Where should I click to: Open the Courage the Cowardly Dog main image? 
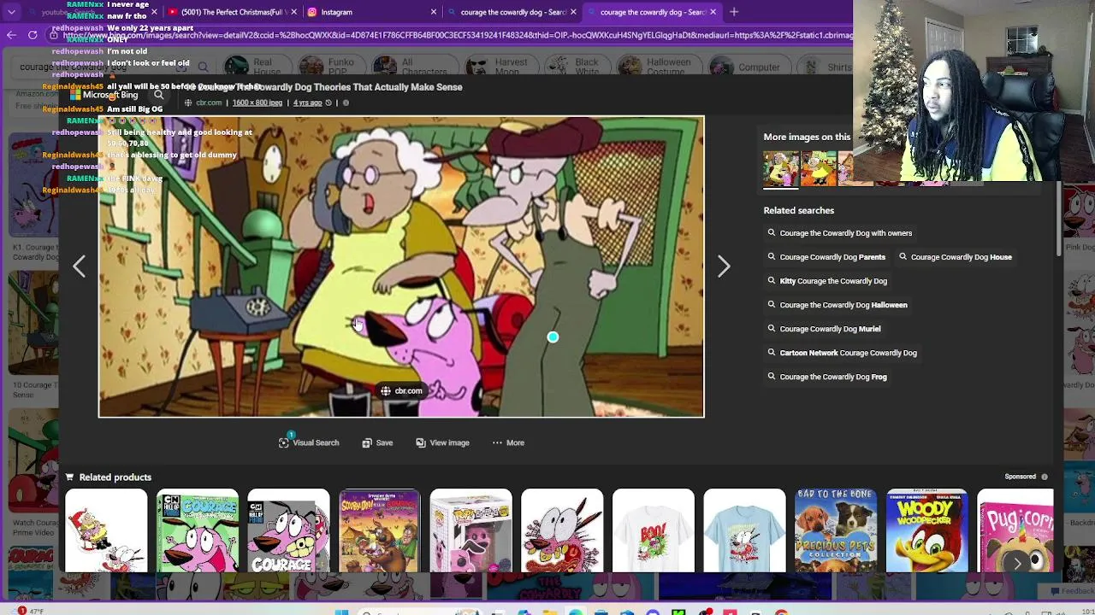click(x=401, y=266)
